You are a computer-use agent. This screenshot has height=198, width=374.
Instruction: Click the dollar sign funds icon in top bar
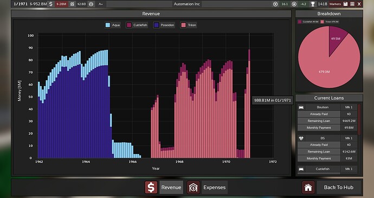point(51,4)
